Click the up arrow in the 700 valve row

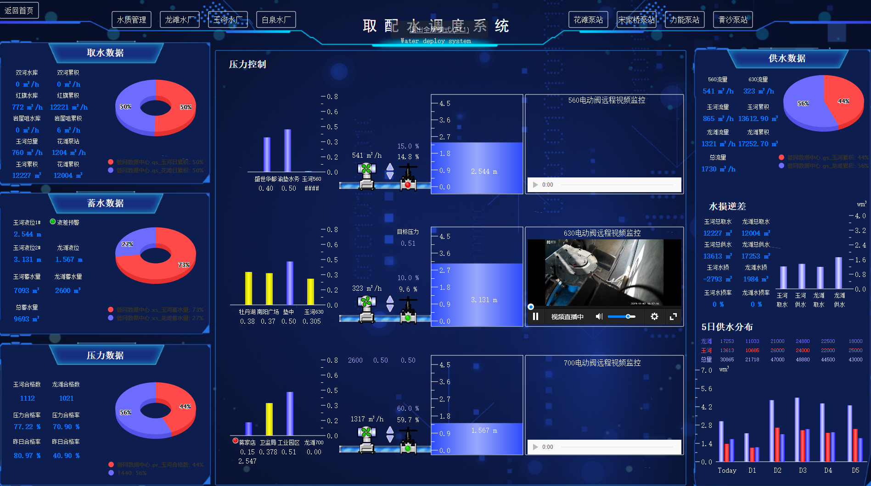[x=390, y=430]
